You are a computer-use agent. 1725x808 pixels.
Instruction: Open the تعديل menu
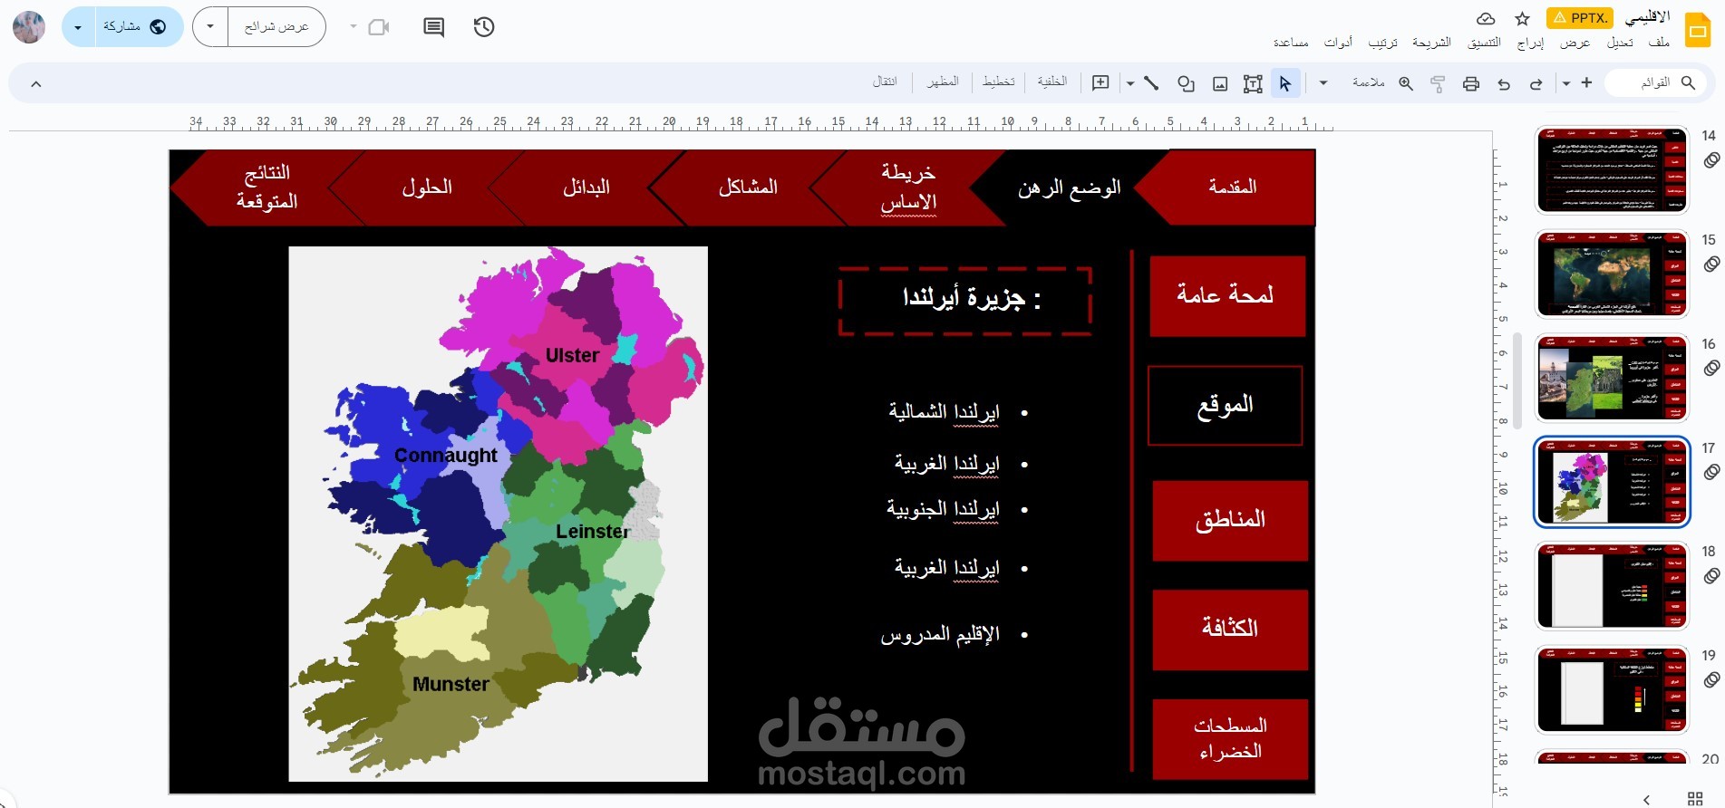pyautogui.click(x=1620, y=43)
